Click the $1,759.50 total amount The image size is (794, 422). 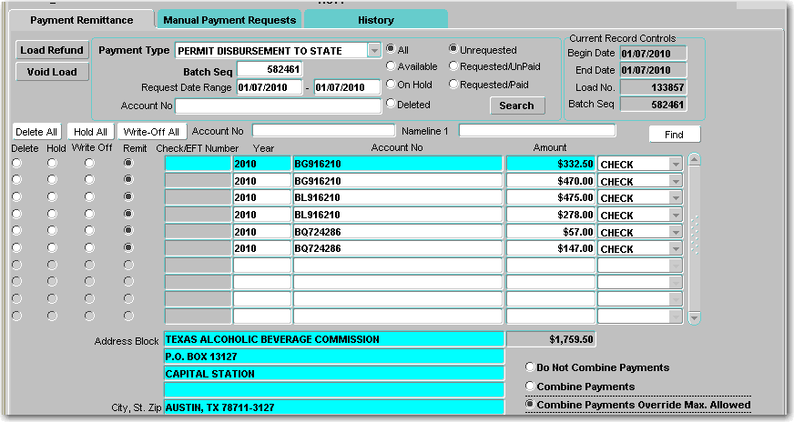[551, 339]
